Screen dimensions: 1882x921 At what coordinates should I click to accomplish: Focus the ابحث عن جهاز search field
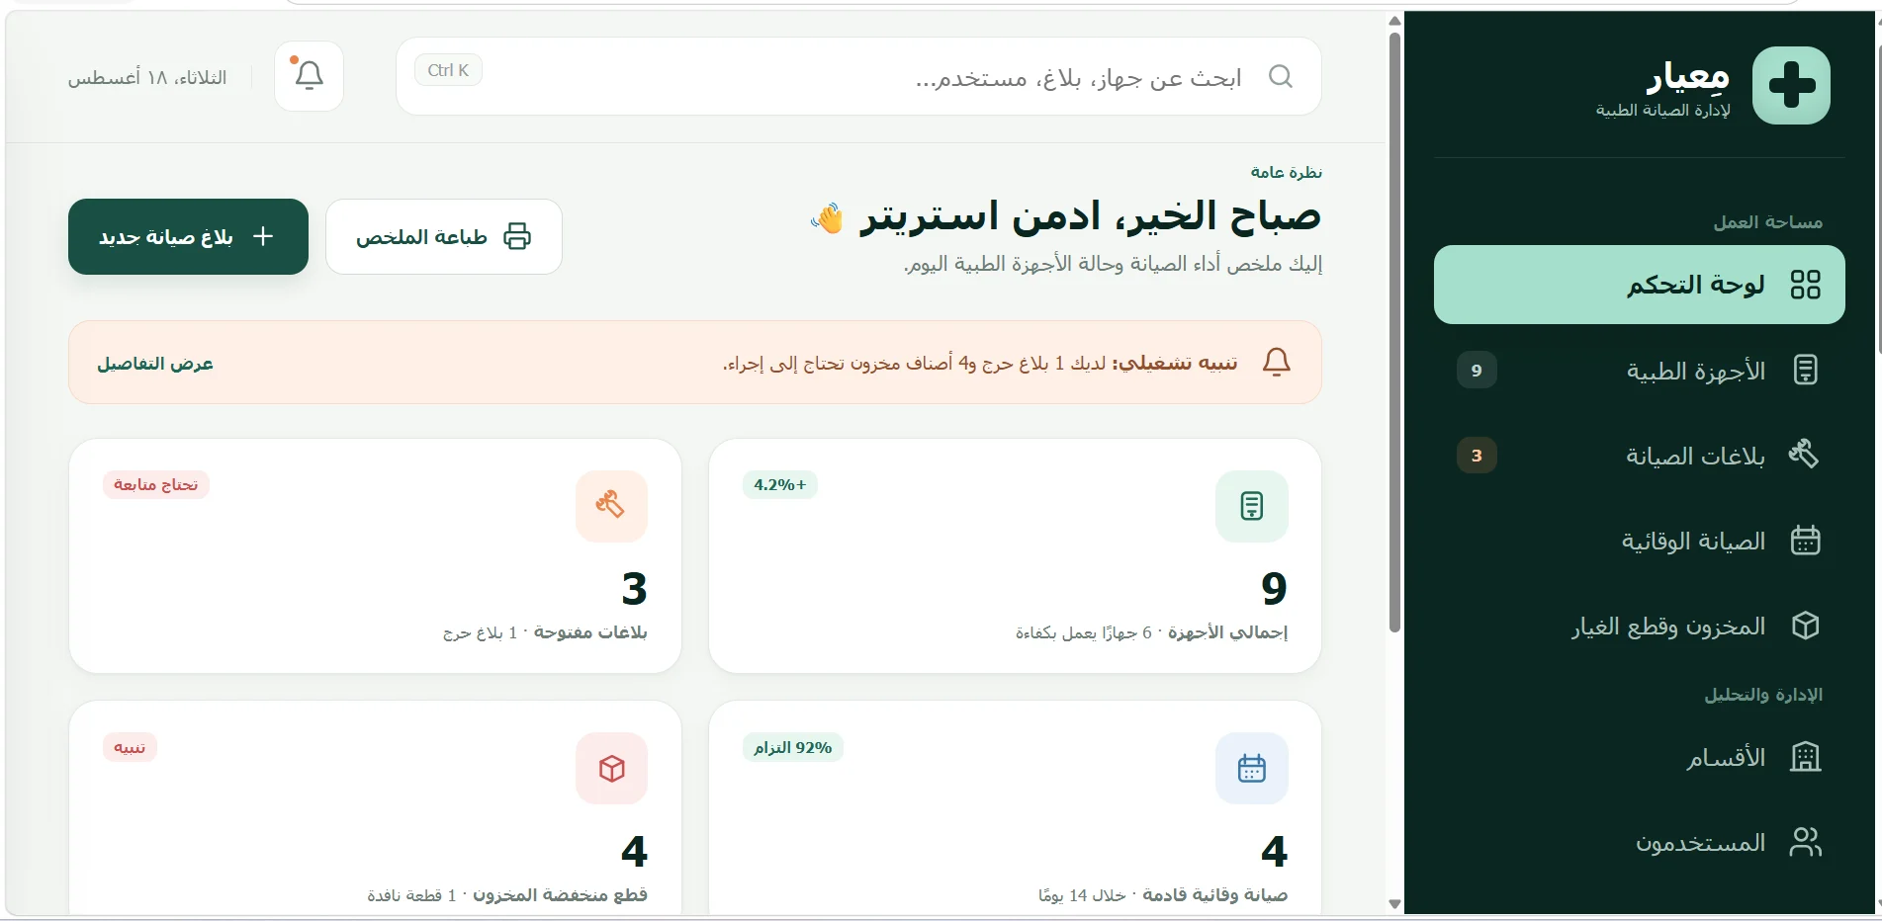click(x=858, y=76)
